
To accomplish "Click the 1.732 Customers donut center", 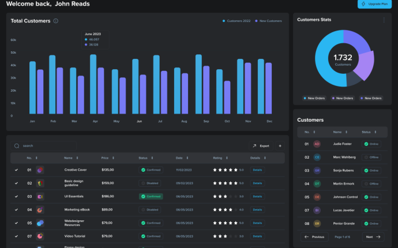I will pyautogui.click(x=343, y=59).
